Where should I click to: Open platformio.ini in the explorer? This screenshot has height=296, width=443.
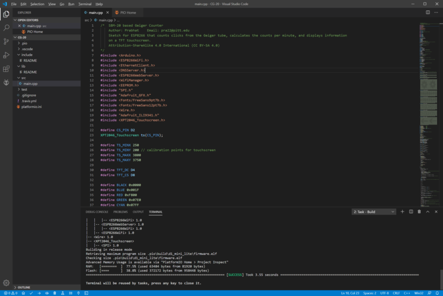pos(31,106)
